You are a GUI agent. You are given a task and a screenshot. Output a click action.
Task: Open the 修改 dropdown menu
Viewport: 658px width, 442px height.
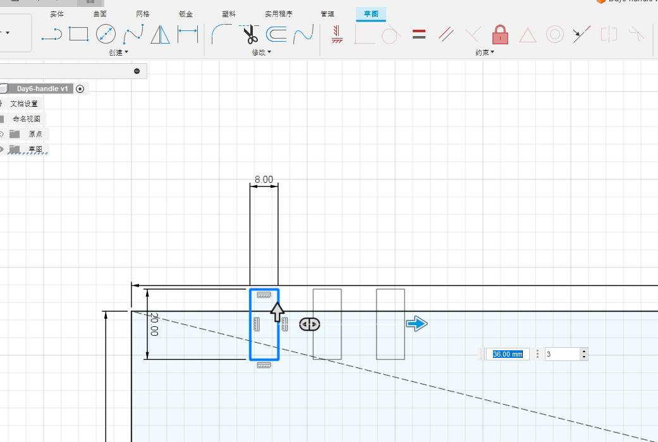click(261, 52)
